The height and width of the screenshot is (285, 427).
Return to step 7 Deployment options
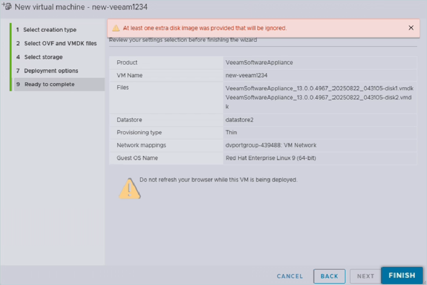(51, 71)
